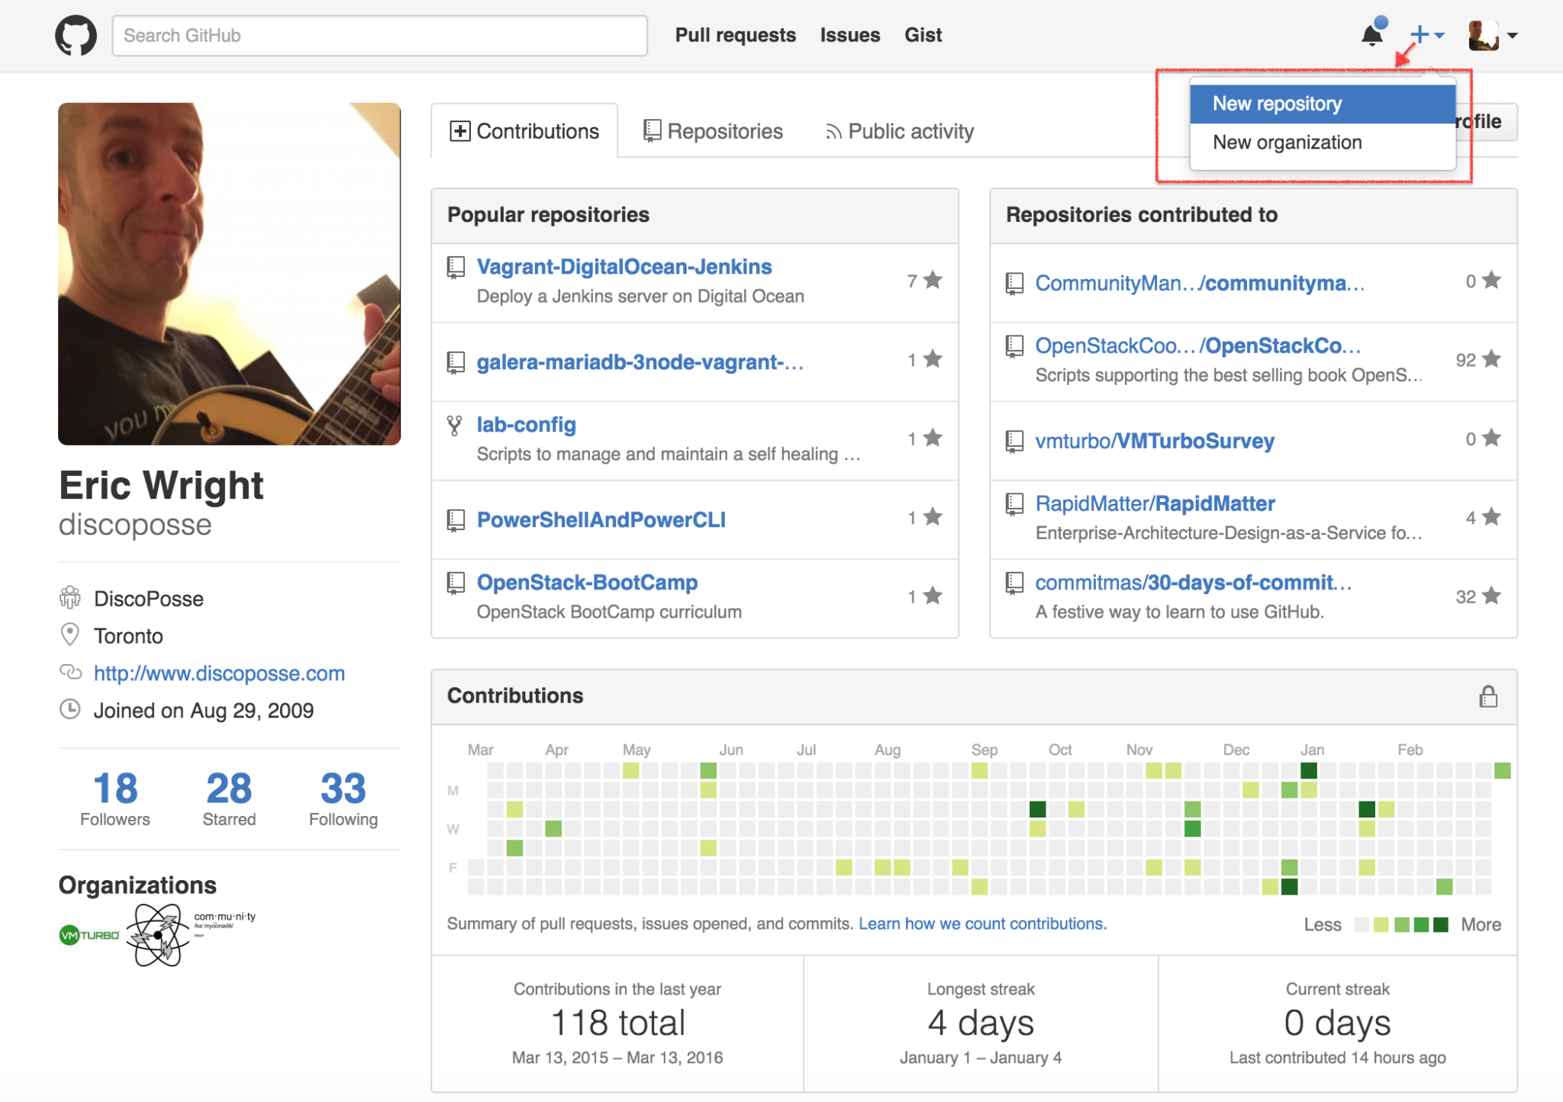This screenshot has width=1563, height=1102.
Task: Click the darkest green legend square
Action: tap(1440, 925)
